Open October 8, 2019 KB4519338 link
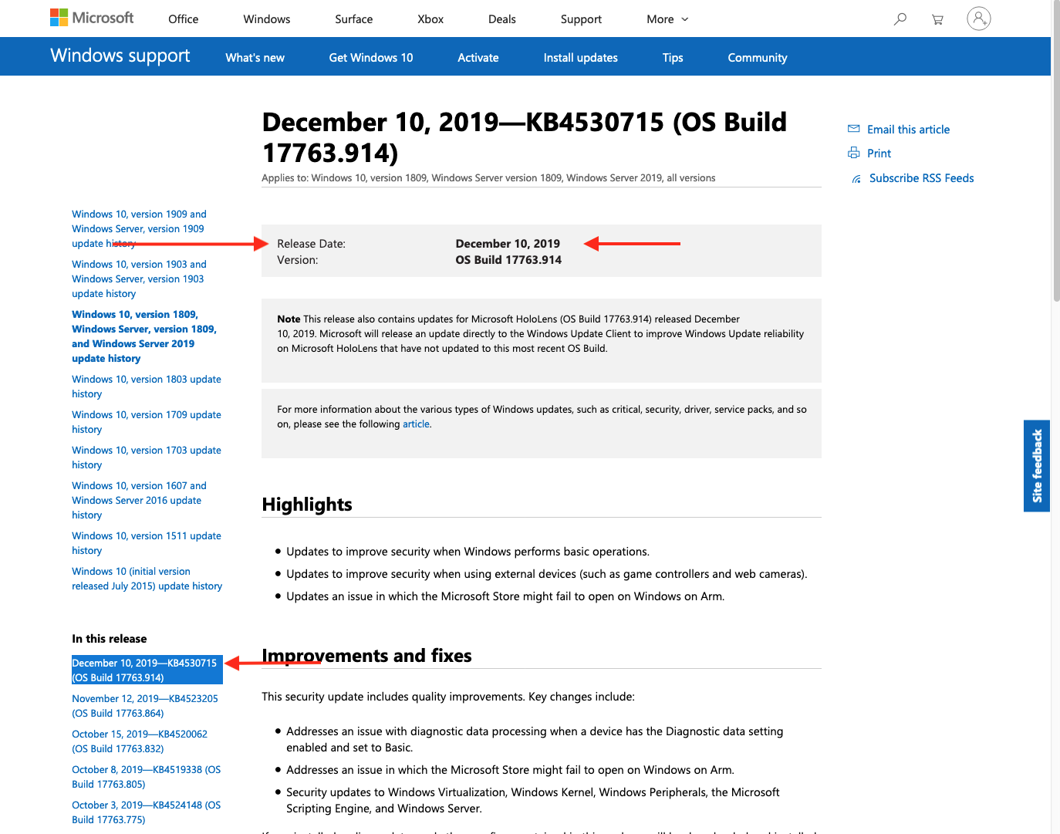 coord(147,777)
